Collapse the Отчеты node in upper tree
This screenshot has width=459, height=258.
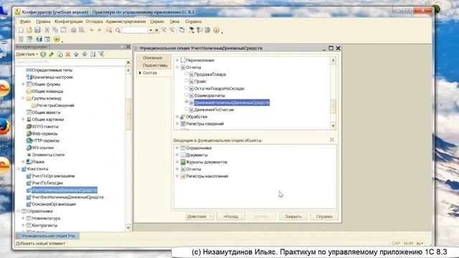coord(177,67)
